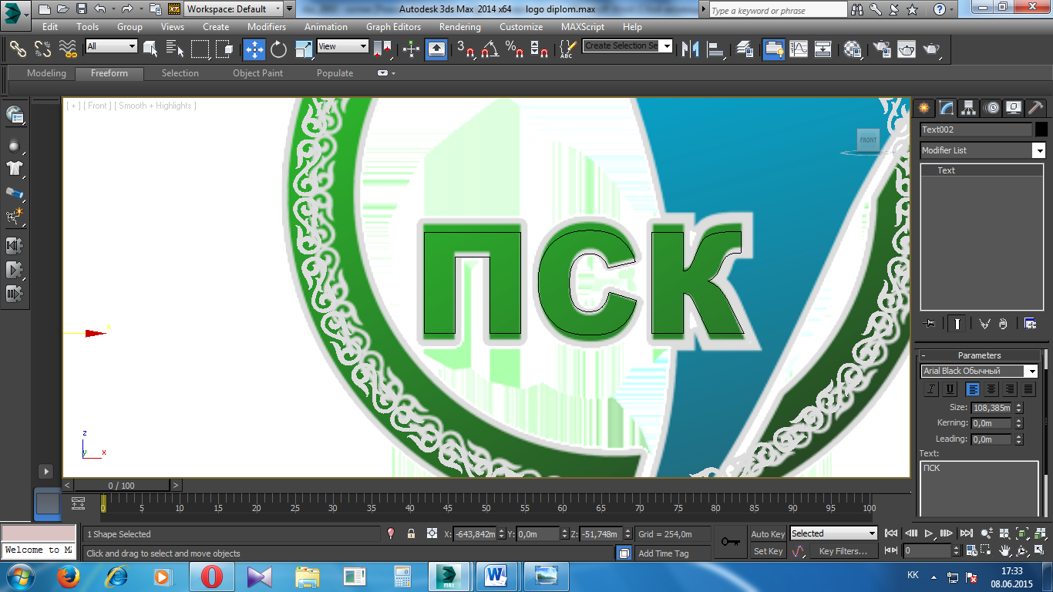The height and width of the screenshot is (592, 1053).
Task: Open Schematic View icon
Action: click(x=823, y=49)
